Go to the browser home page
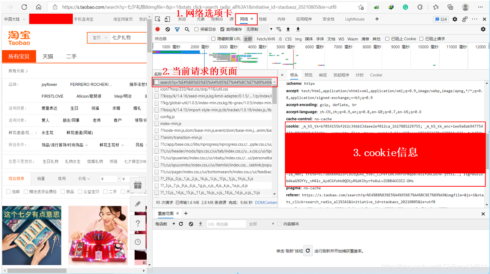Image resolution: width=490 pixels, height=274 pixels. (x=39, y=7)
